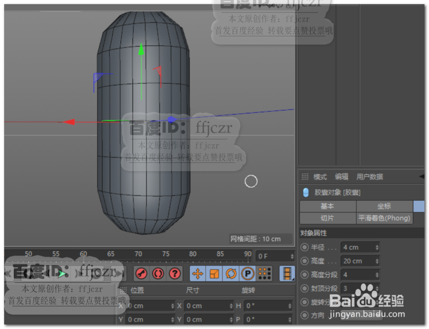The height and width of the screenshot is (329, 429).
Task: Open the film-strip scheme icon
Action: click(287, 274)
